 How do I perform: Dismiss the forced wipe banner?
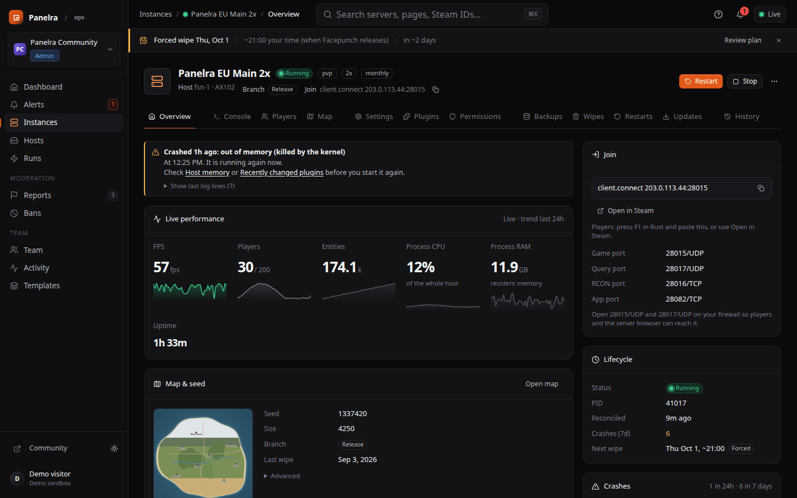(x=779, y=40)
